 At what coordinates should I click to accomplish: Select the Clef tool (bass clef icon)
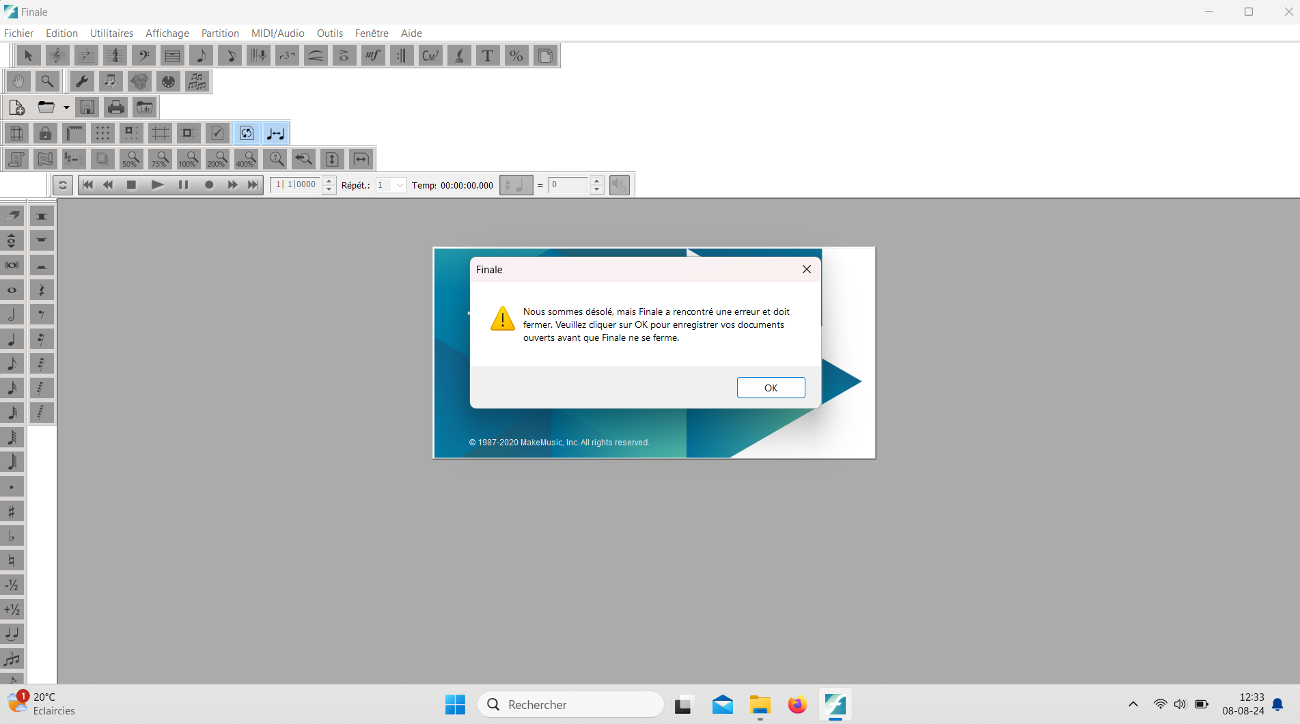(143, 56)
